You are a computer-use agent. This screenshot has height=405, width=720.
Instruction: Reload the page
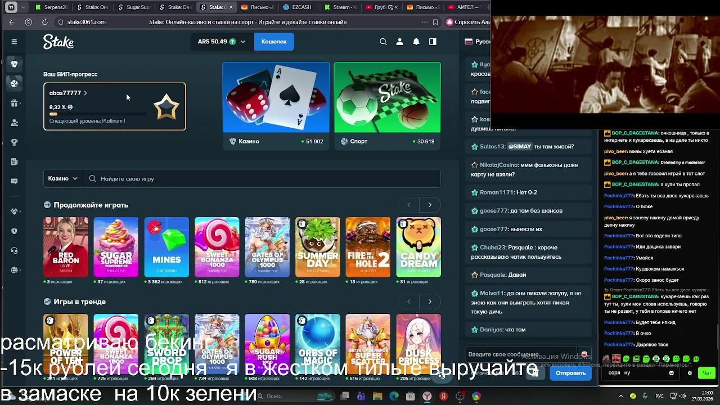(x=44, y=22)
